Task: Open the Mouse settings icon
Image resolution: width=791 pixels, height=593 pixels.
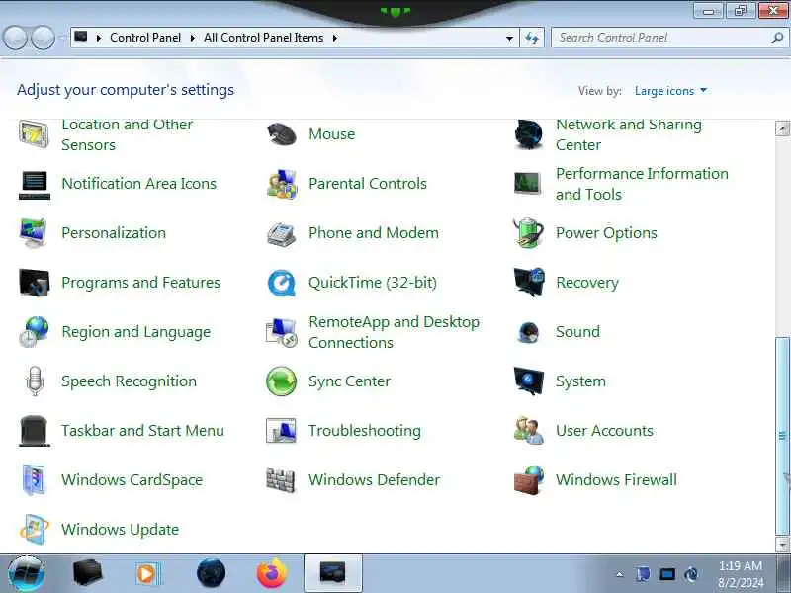Action: coord(282,134)
